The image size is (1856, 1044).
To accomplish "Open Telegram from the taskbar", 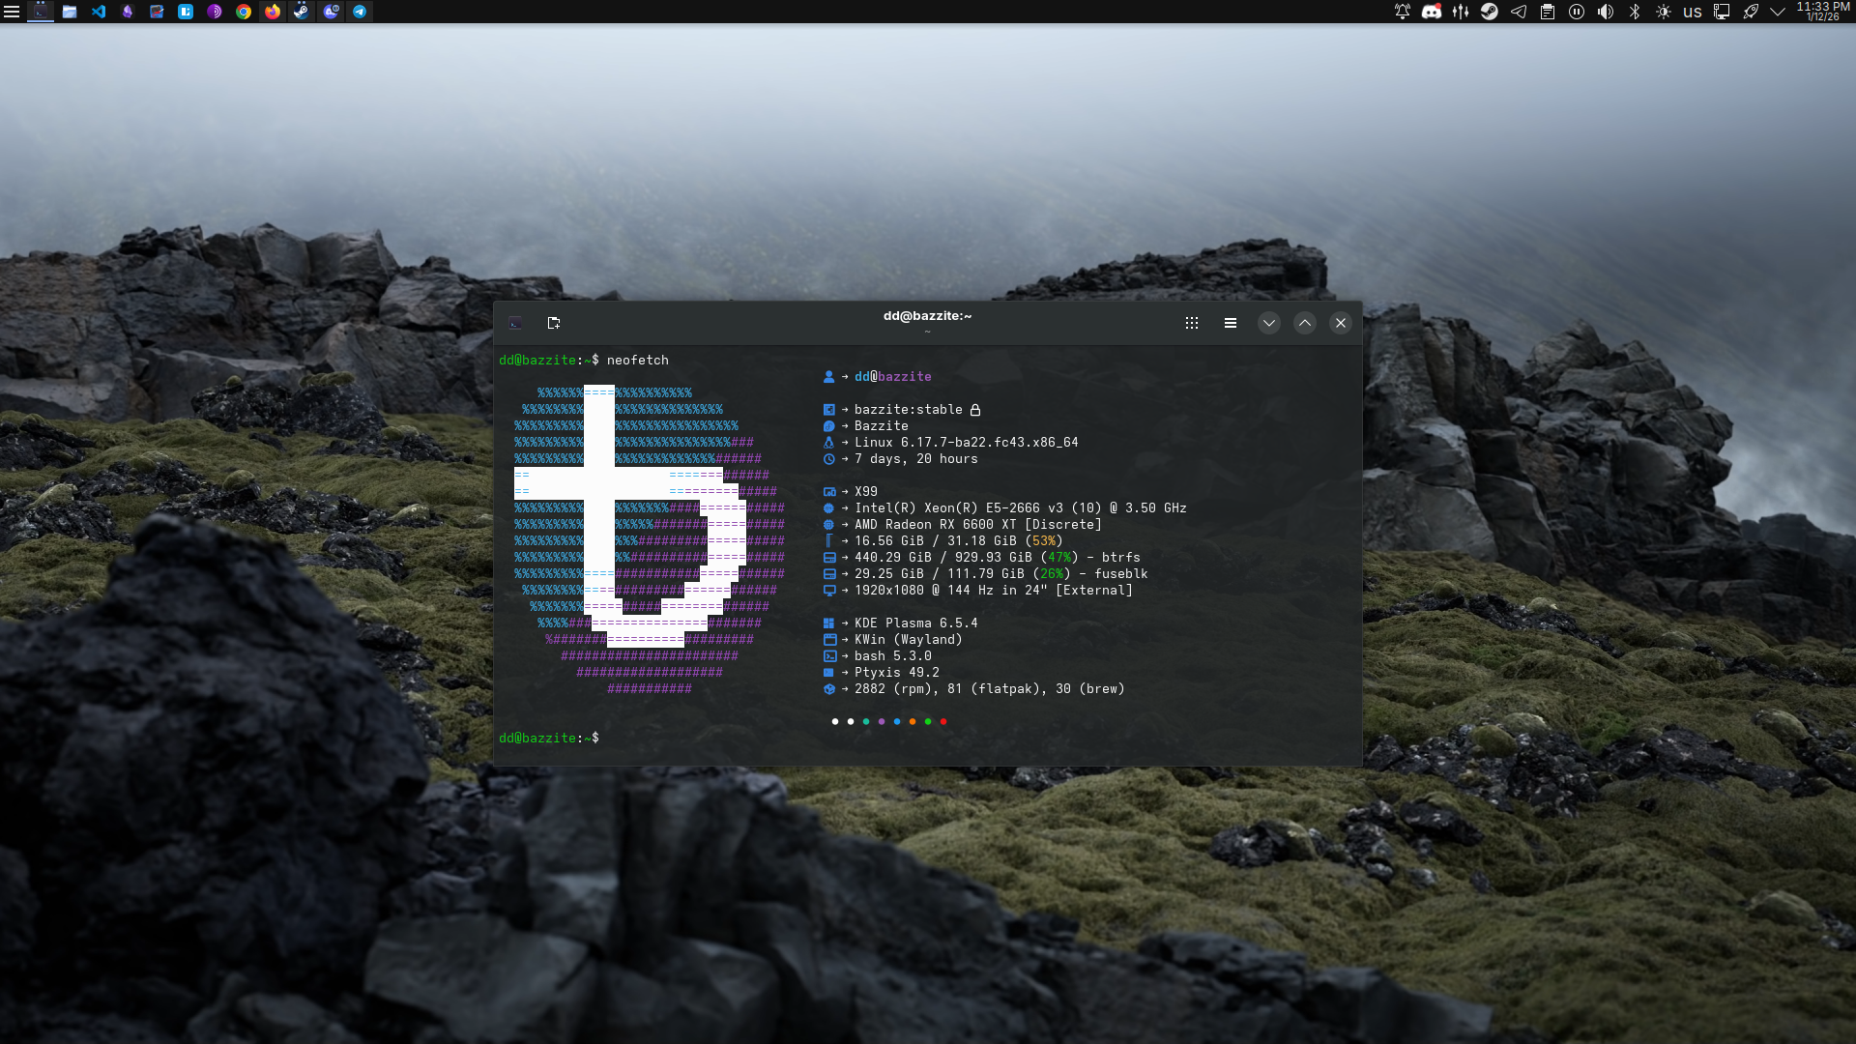I will tap(360, 12).
